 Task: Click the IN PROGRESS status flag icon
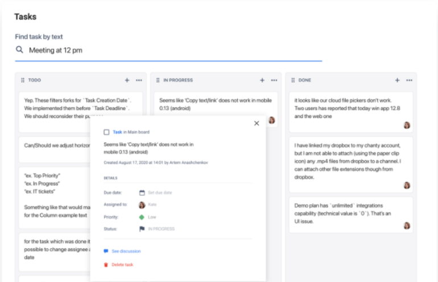click(142, 229)
